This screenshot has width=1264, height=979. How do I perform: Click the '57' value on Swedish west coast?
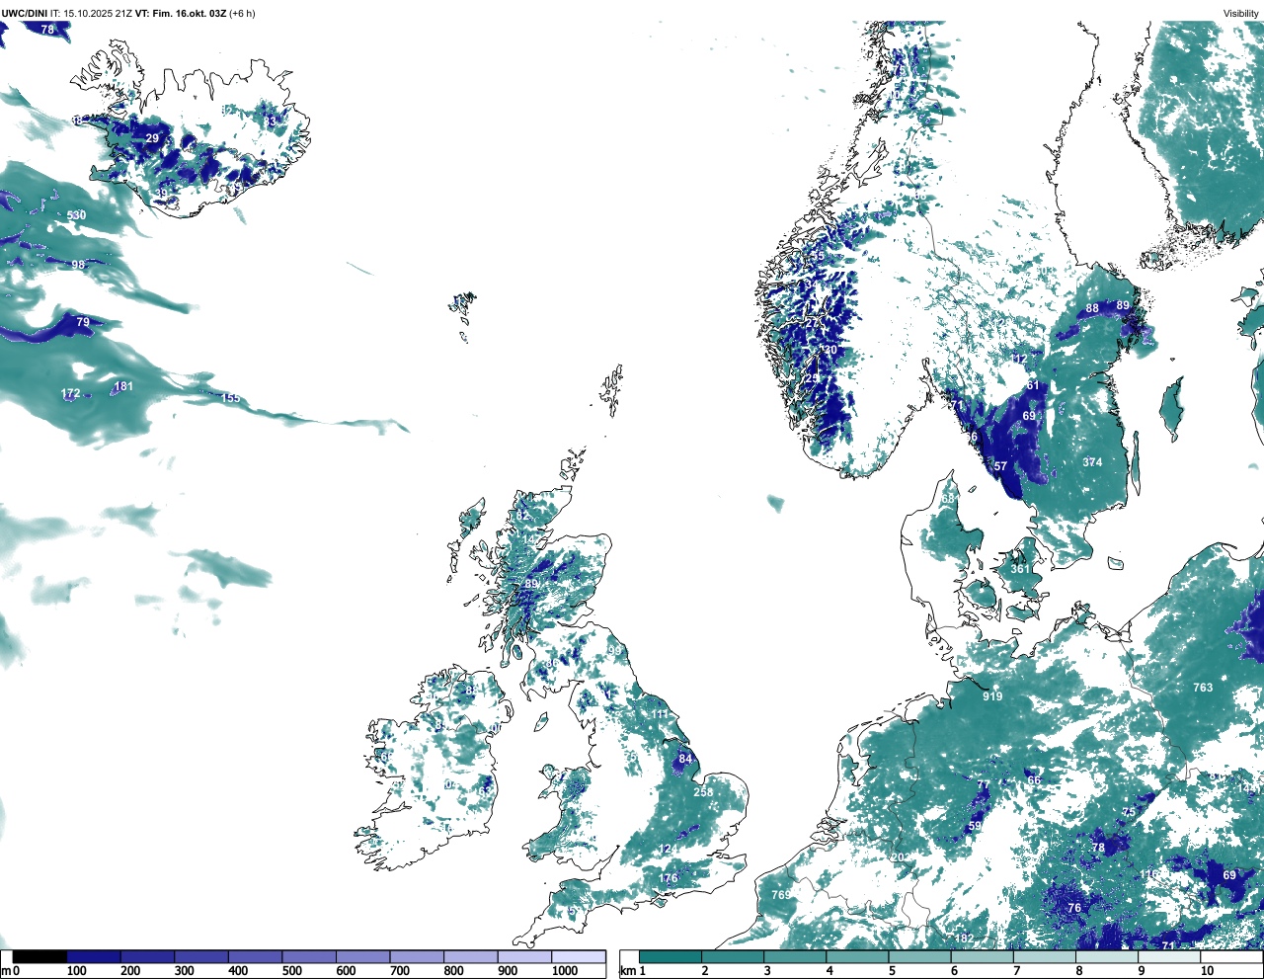pyautogui.click(x=1000, y=466)
